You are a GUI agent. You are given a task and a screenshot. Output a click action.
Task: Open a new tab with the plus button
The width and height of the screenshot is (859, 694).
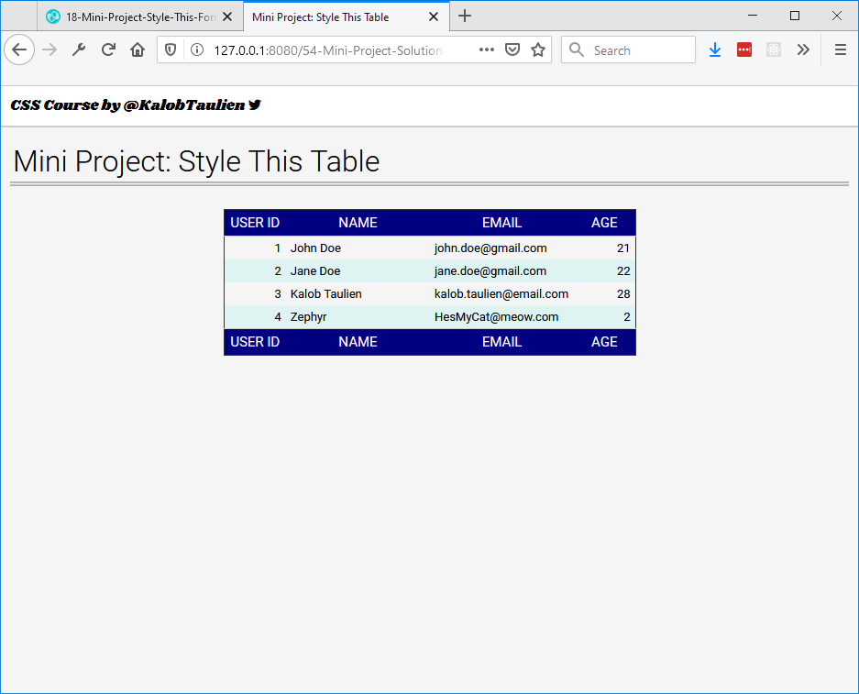point(465,16)
